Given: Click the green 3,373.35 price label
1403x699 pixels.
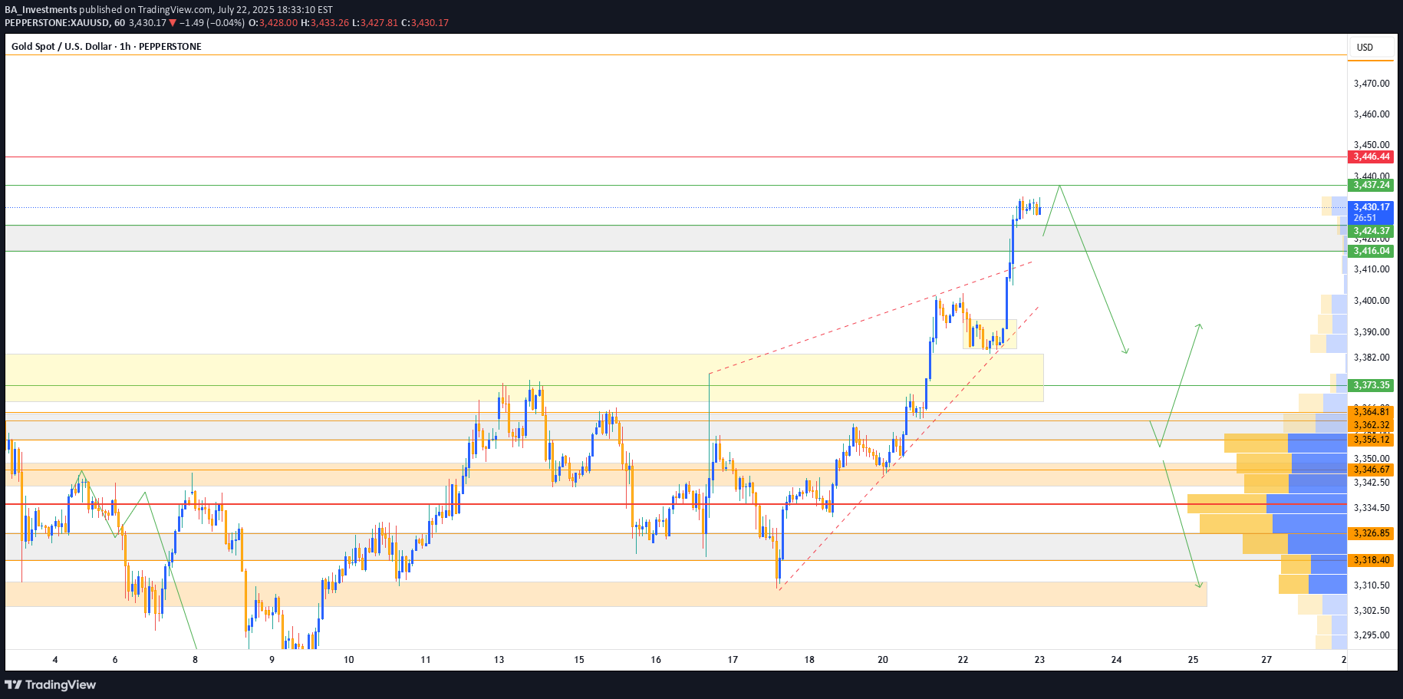Looking at the screenshot, I should (1371, 385).
